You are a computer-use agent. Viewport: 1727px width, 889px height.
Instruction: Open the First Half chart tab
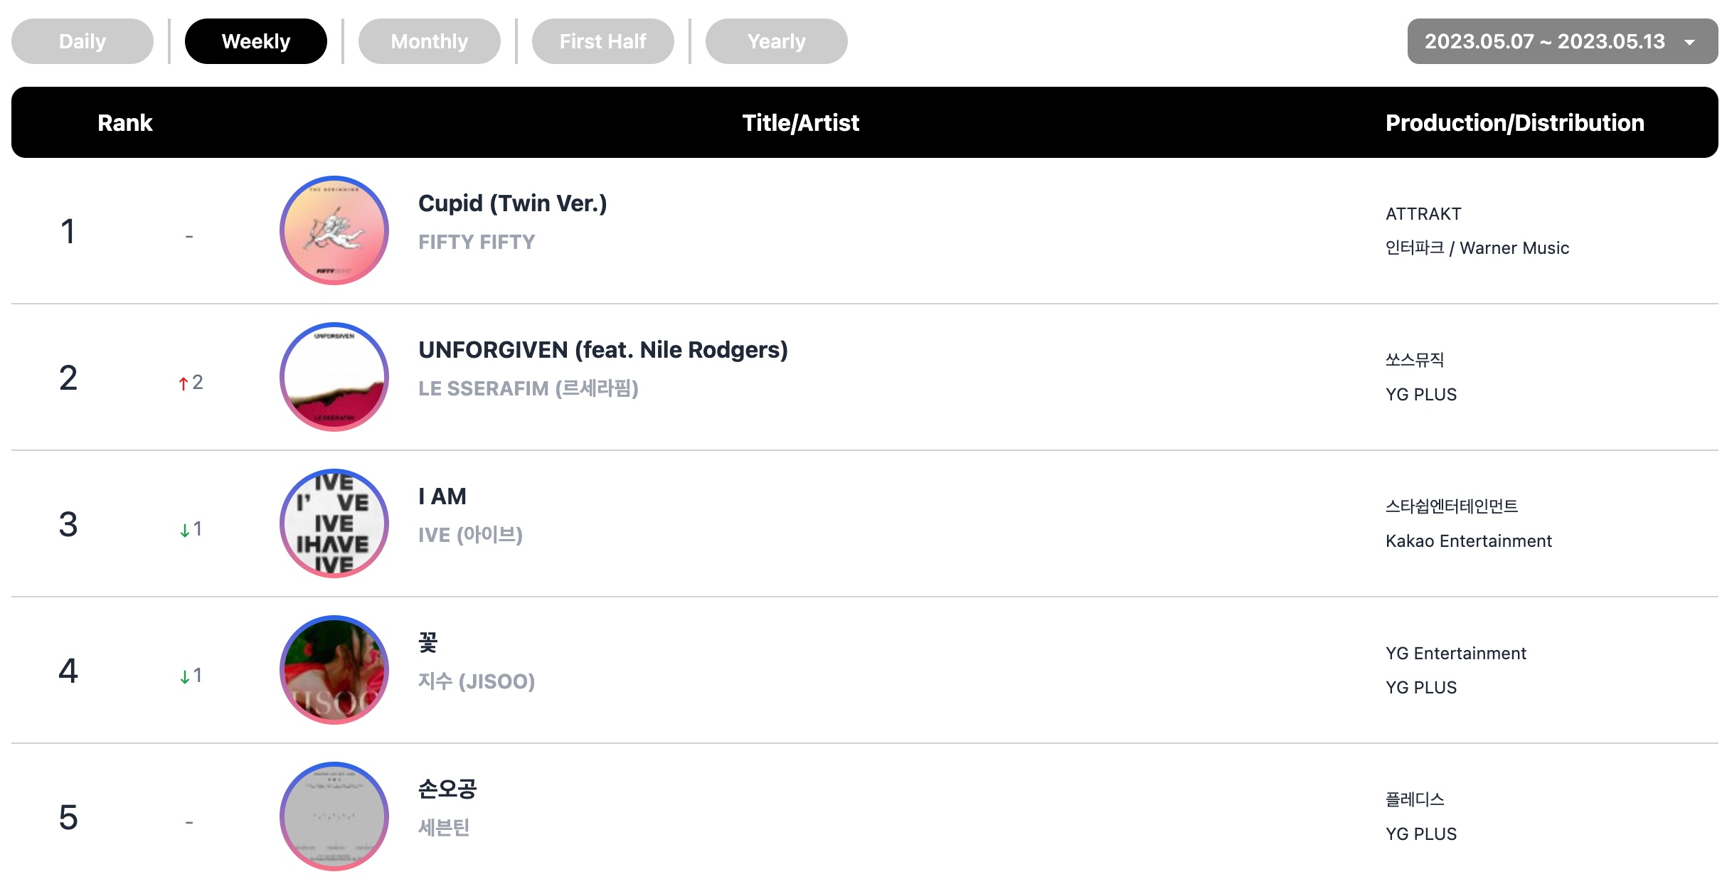[603, 41]
